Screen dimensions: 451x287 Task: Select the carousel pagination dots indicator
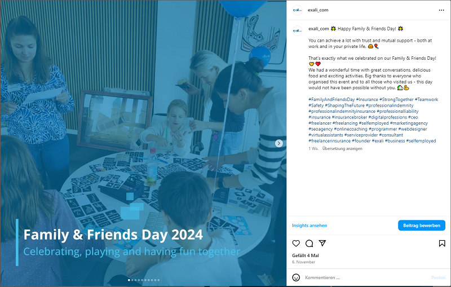click(x=143, y=280)
